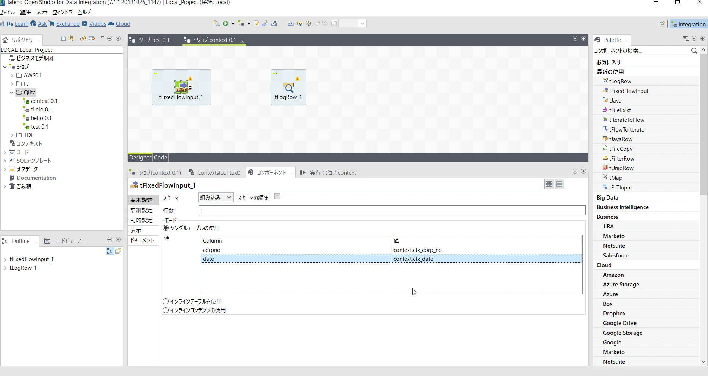
Task: Switch to the Contexts(context) tab
Action: (214, 172)
